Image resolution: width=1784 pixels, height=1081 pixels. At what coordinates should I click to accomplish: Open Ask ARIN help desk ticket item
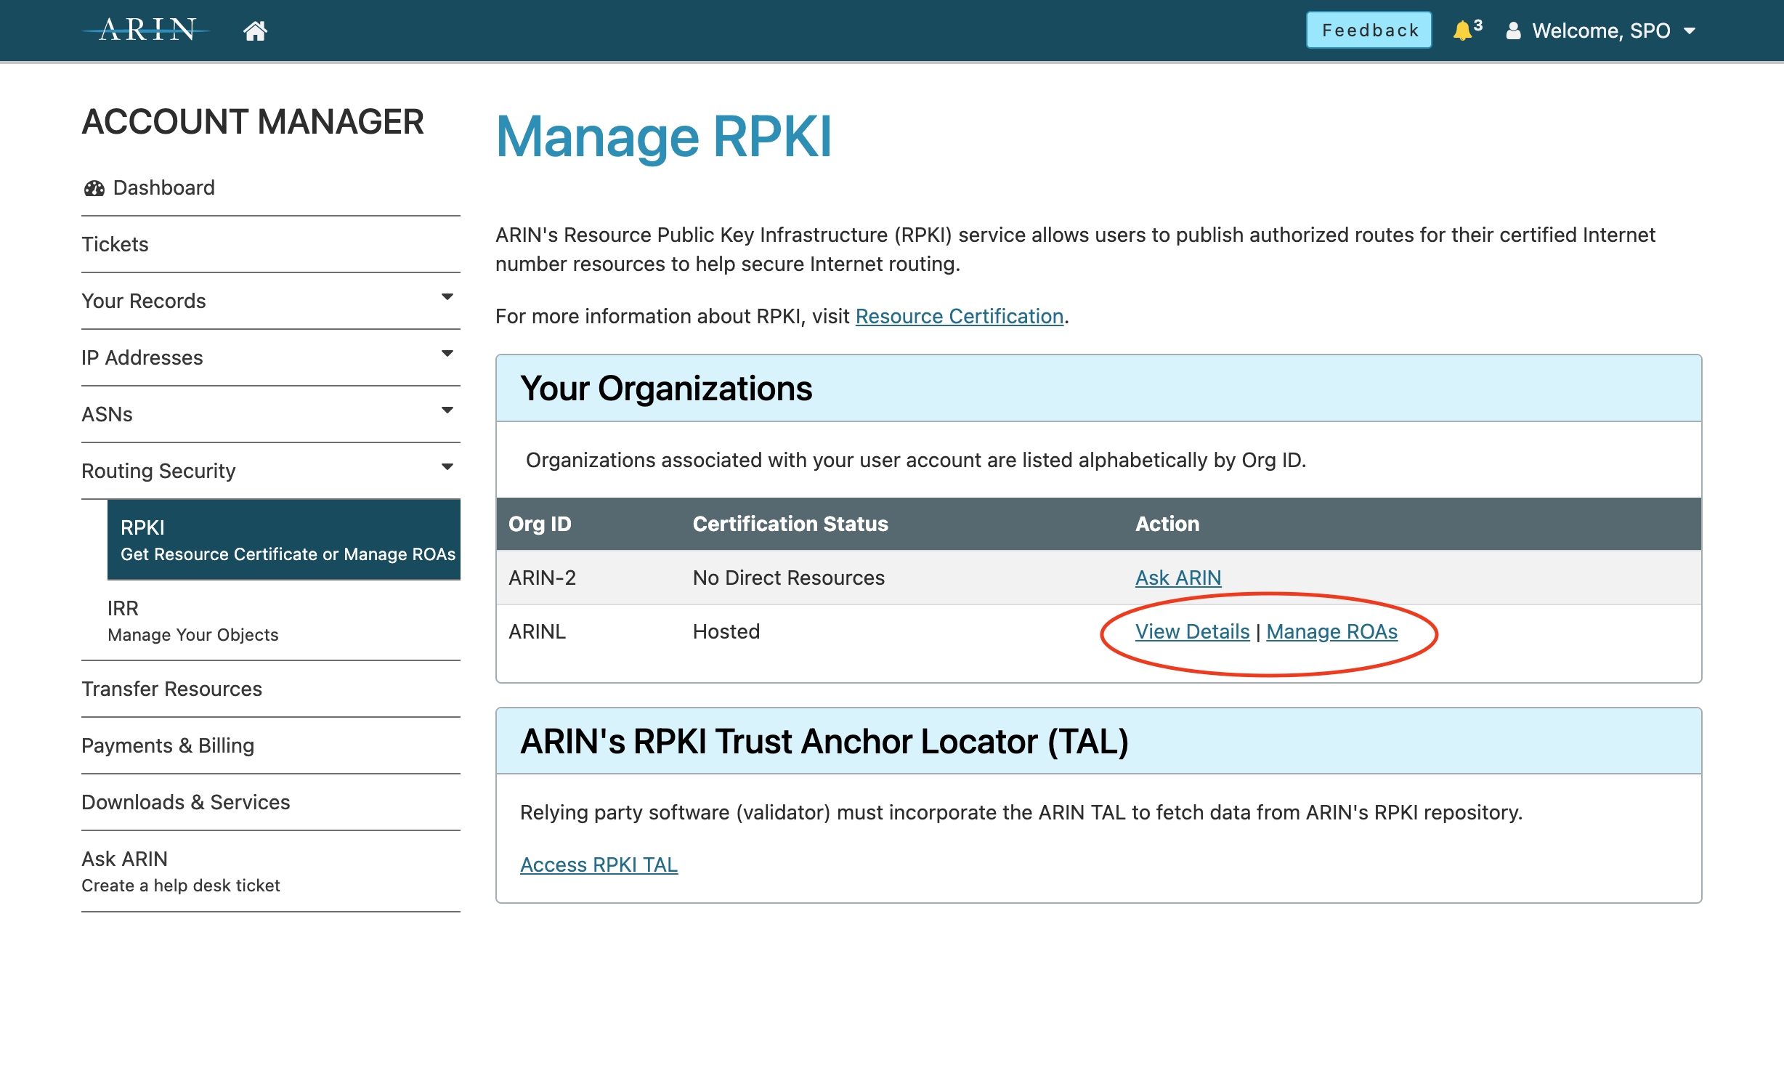point(271,871)
